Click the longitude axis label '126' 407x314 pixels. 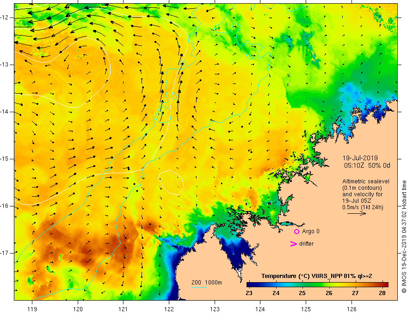coord(351,309)
